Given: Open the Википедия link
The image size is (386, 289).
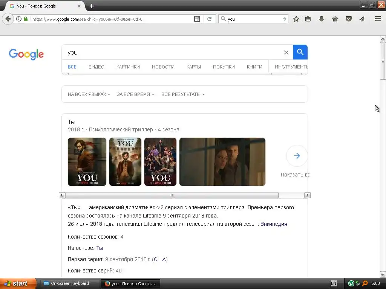Looking at the screenshot, I should pyautogui.click(x=274, y=224).
